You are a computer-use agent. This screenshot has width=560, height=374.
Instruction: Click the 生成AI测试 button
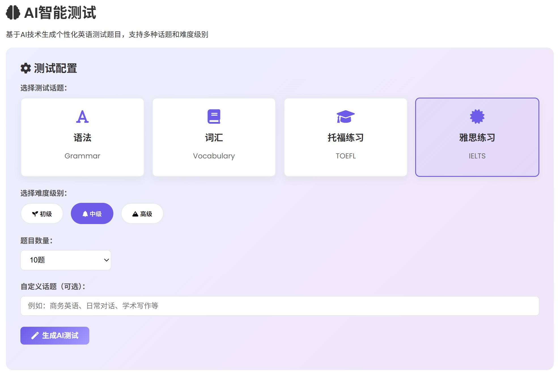pos(55,336)
